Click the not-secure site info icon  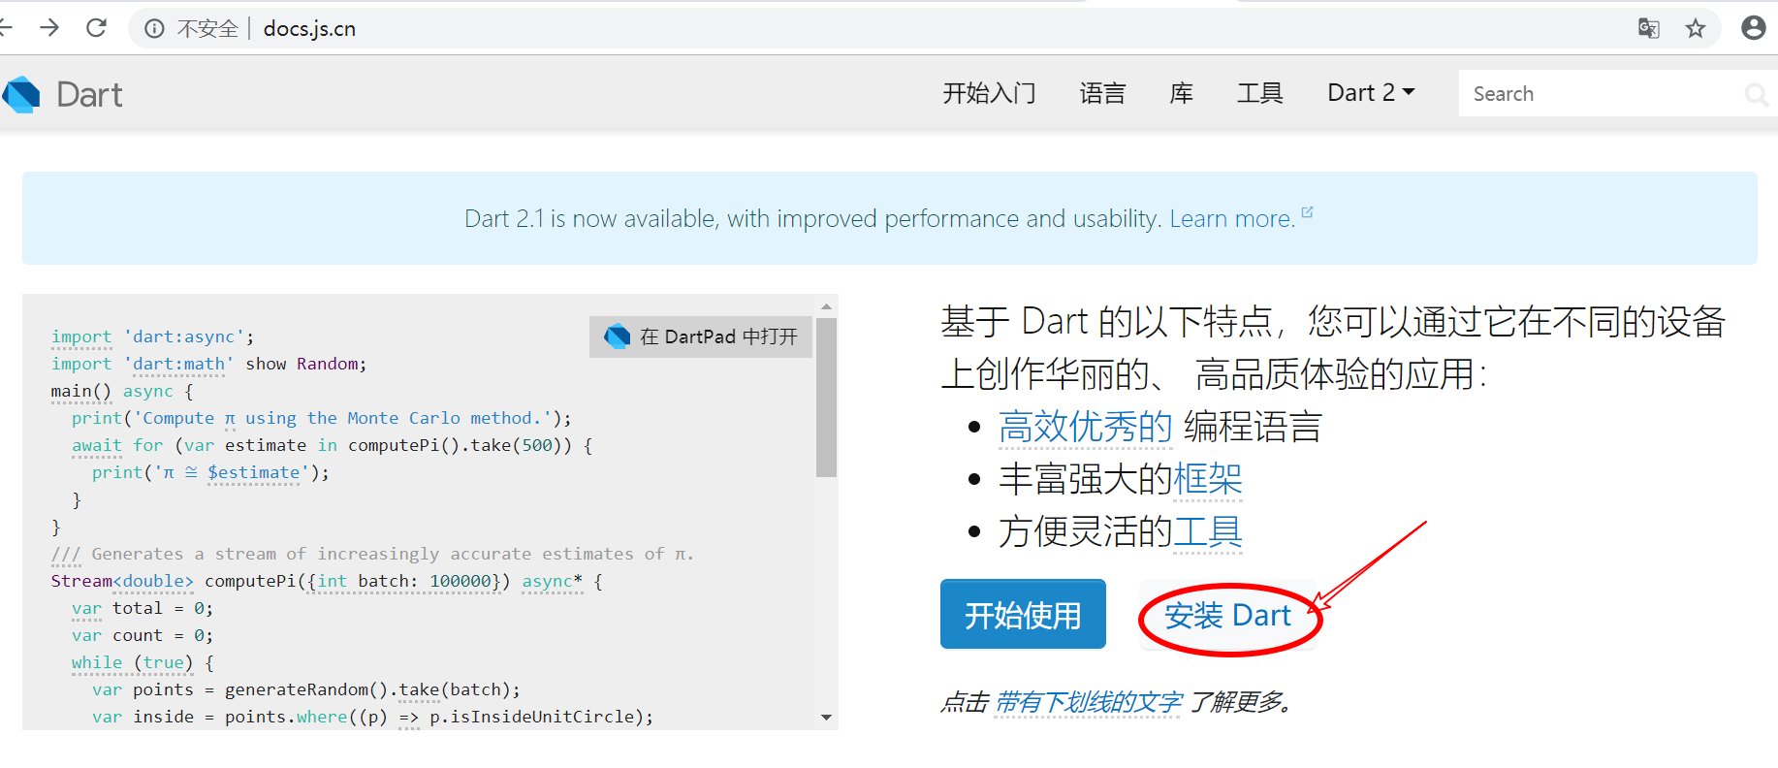154,29
